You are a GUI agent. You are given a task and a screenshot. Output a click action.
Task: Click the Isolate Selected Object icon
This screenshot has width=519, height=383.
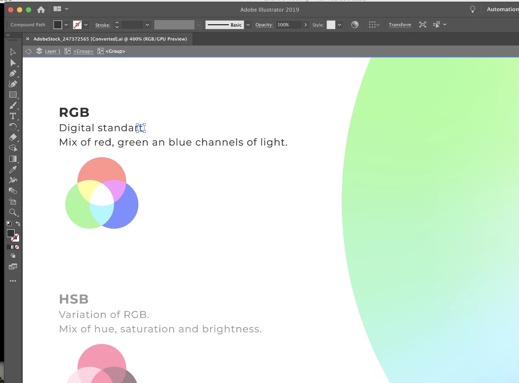click(423, 24)
